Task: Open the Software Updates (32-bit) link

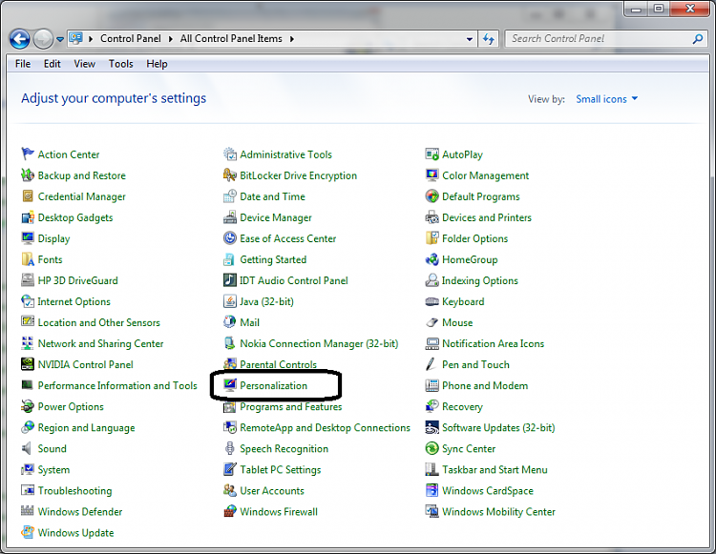Action: (498, 427)
